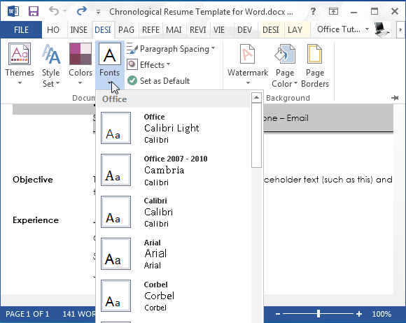Click the Word Help question mark icon
The width and height of the screenshot is (406, 323).
(313, 11)
